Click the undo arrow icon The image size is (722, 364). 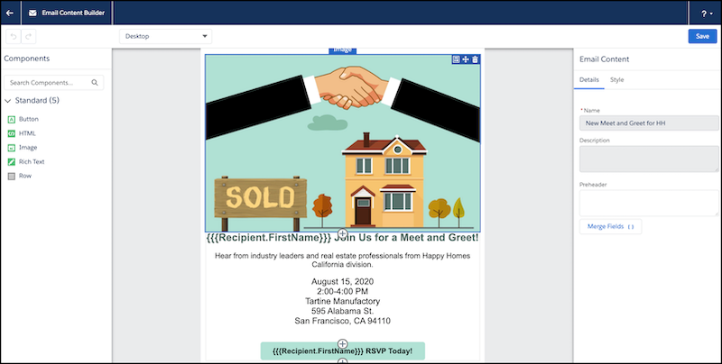(12, 36)
